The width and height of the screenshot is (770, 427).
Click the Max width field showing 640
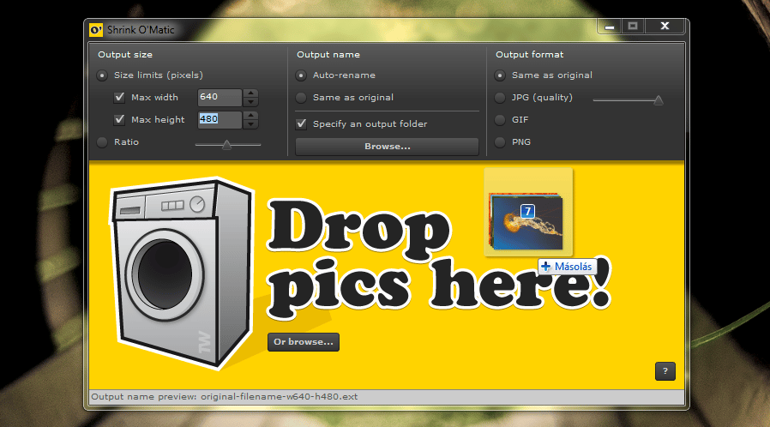click(220, 97)
